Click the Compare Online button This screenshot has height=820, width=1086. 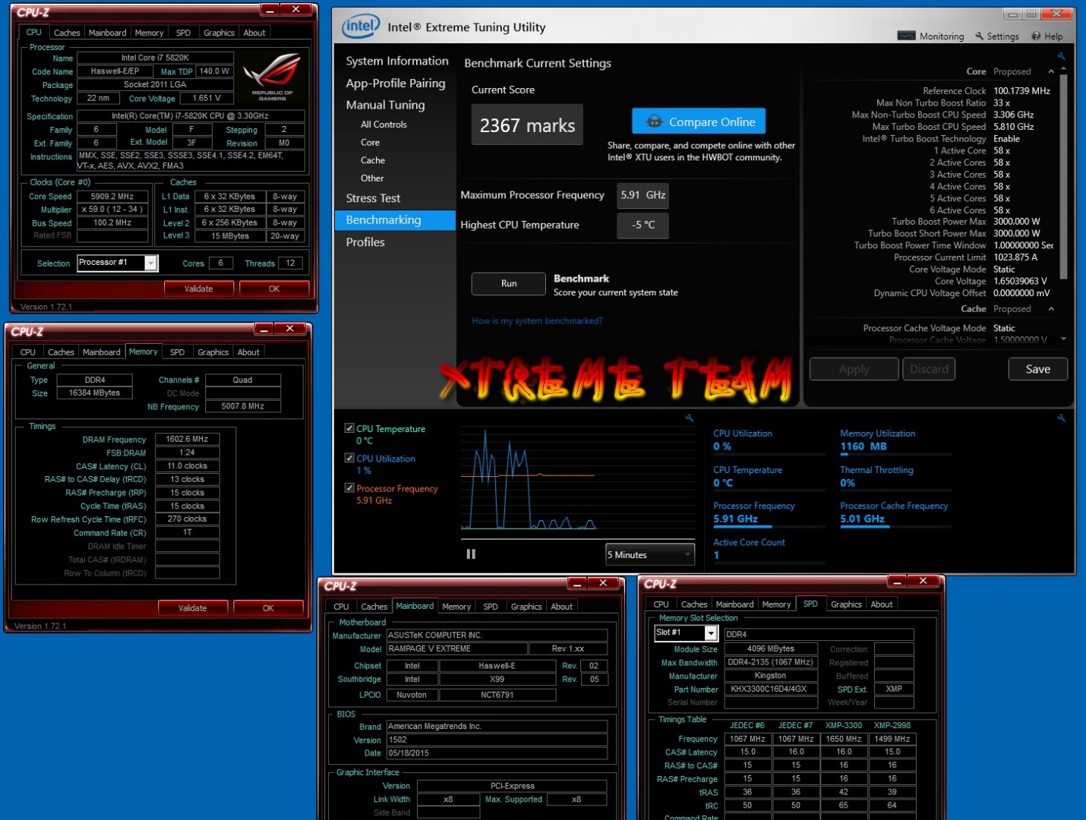(x=699, y=121)
